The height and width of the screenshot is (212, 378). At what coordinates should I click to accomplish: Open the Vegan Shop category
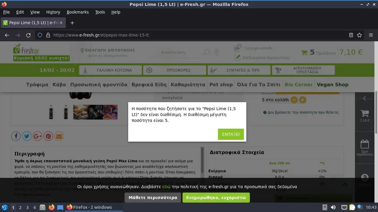pyautogui.click(x=333, y=85)
